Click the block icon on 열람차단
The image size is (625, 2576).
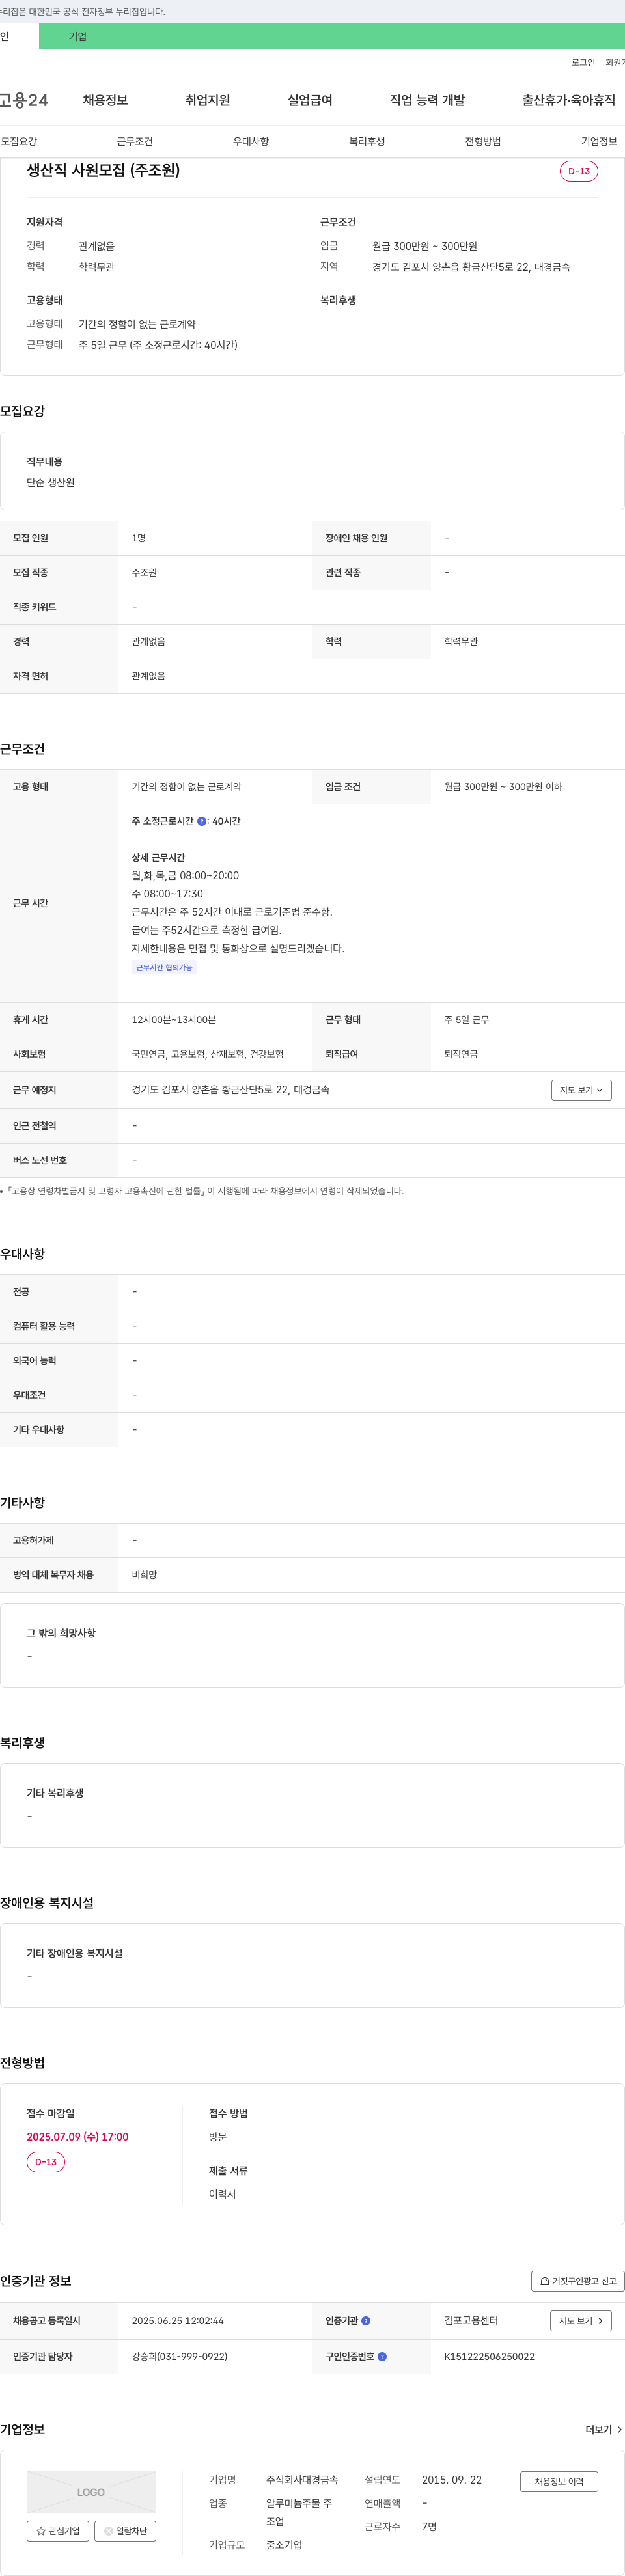point(108,2531)
